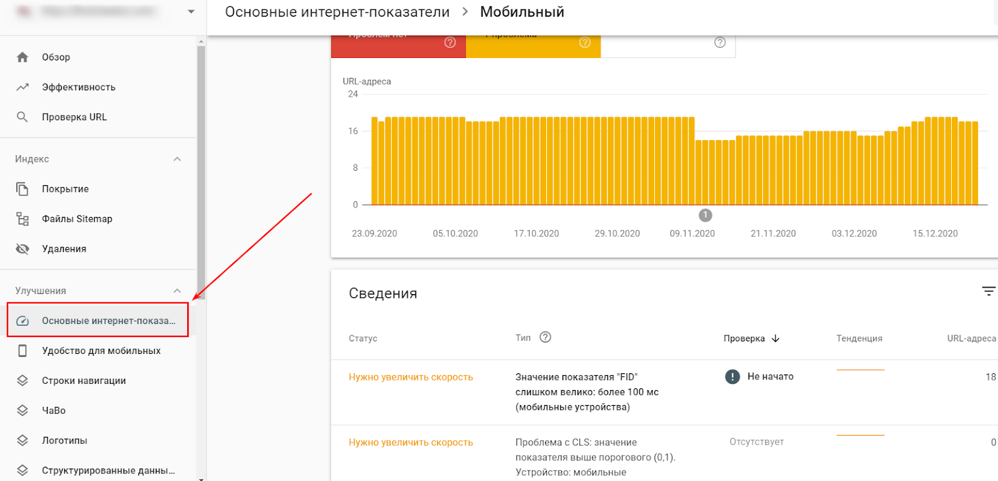Click the layers icon beside Строки навигации
This screenshot has height=481, width=998.
point(22,381)
